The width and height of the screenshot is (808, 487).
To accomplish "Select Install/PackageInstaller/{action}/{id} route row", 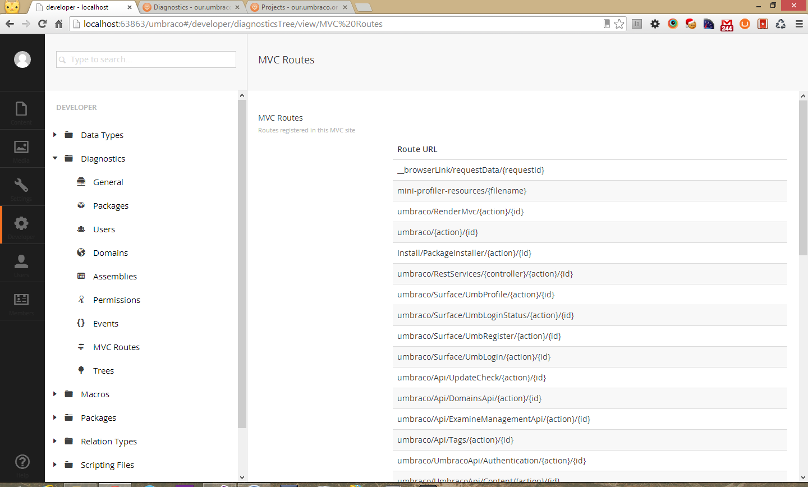I will tap(590, 253).
